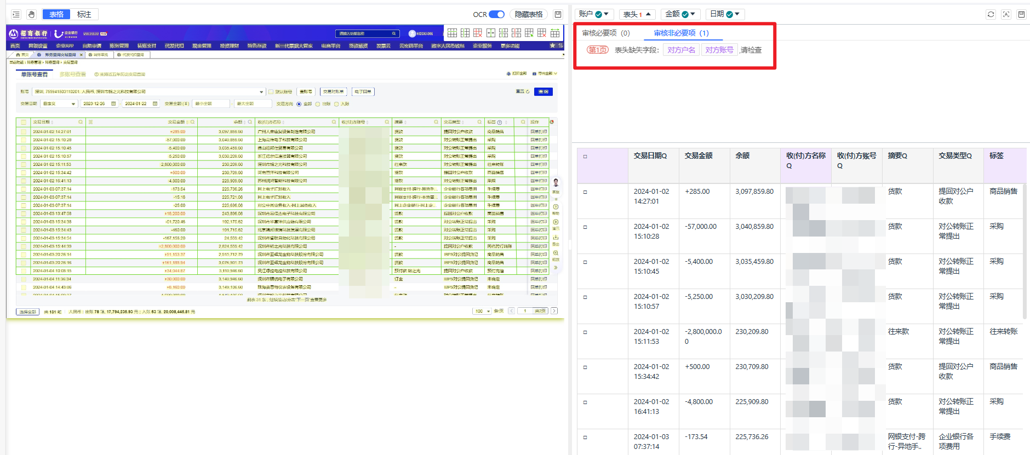Switch to the 标注 tab
The height and width of the screenshot is (455, 1030).
click(x=84, y=14)
